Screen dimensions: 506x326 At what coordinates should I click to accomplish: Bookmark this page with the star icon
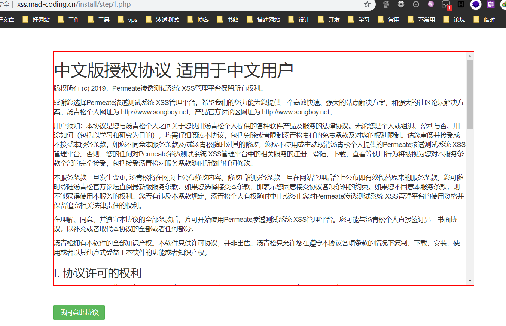[x=367, y=4]
